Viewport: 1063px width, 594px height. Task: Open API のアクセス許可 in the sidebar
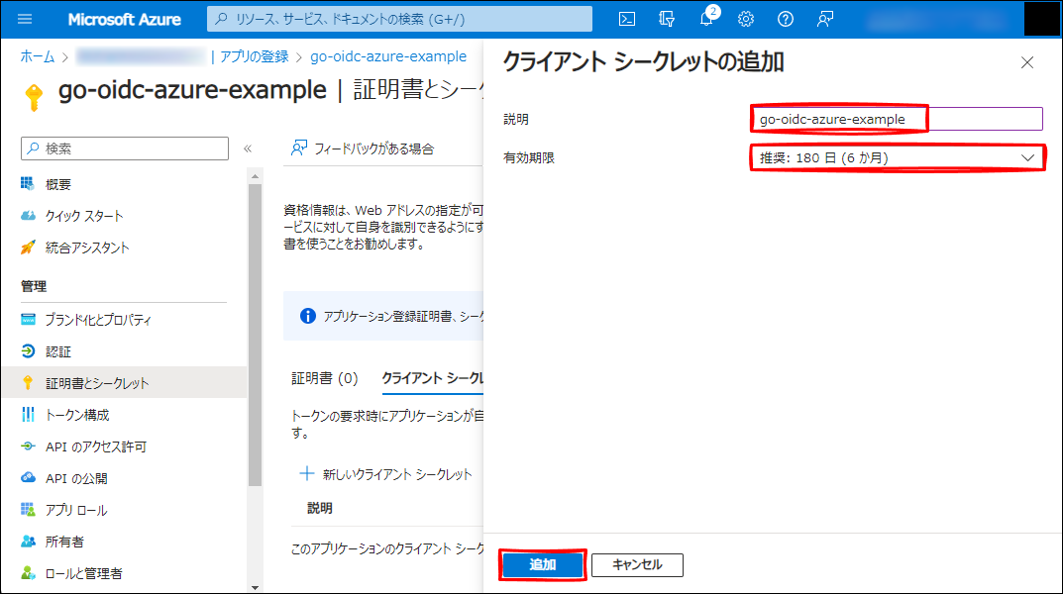click(95, 446)
